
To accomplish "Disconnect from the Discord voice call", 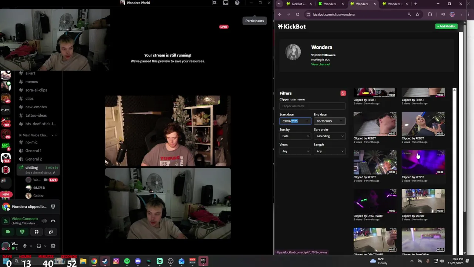I will point(53,221).
